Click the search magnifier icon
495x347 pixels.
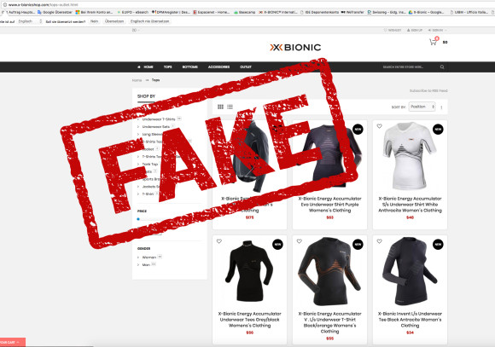click(x=442, y=67)
